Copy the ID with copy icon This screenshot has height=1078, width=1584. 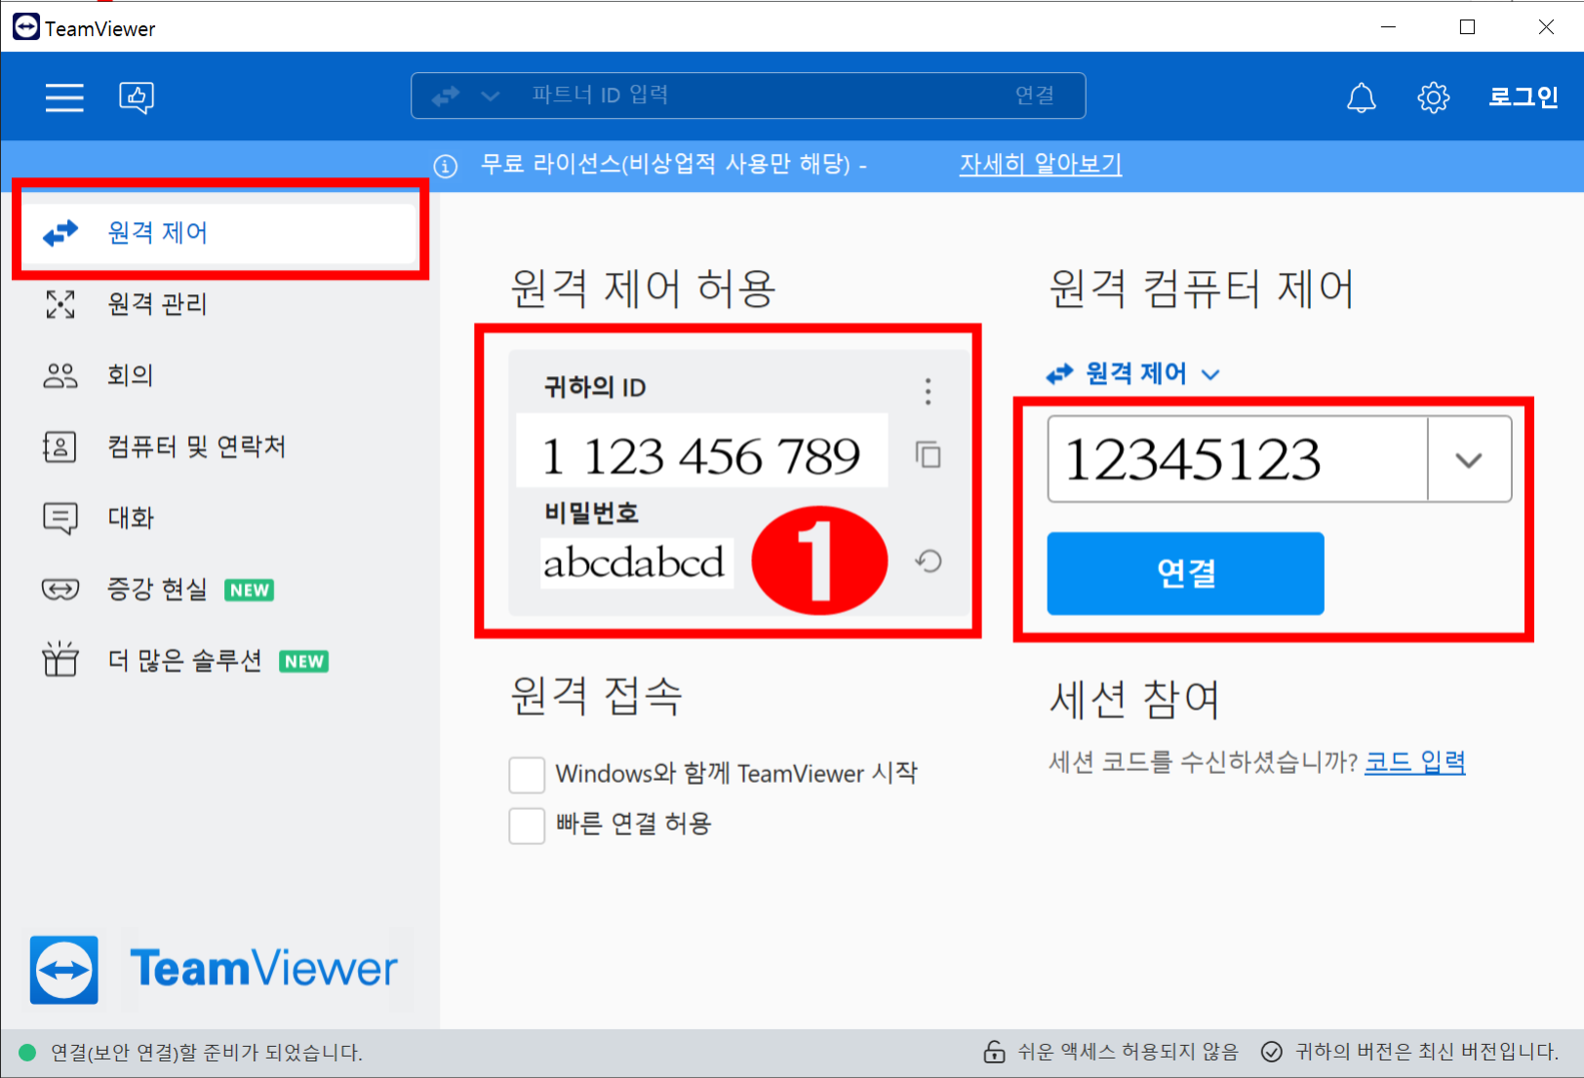pos(929,454)
